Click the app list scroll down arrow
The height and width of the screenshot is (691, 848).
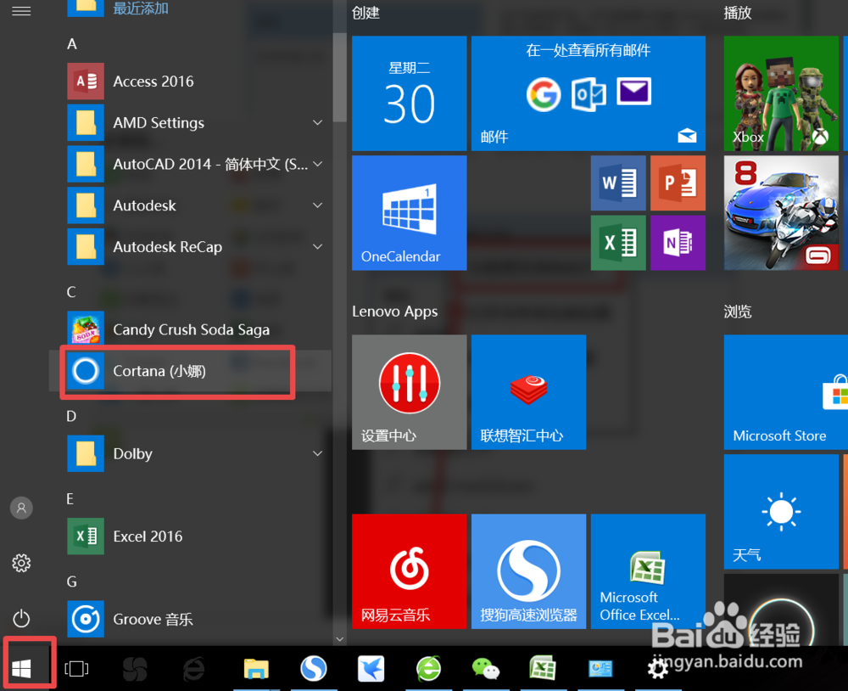click(340, 639)
